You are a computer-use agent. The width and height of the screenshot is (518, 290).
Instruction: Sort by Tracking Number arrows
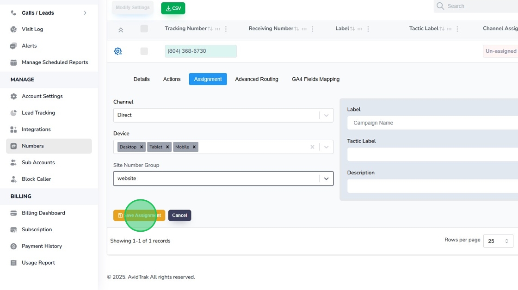pos(210,29)
